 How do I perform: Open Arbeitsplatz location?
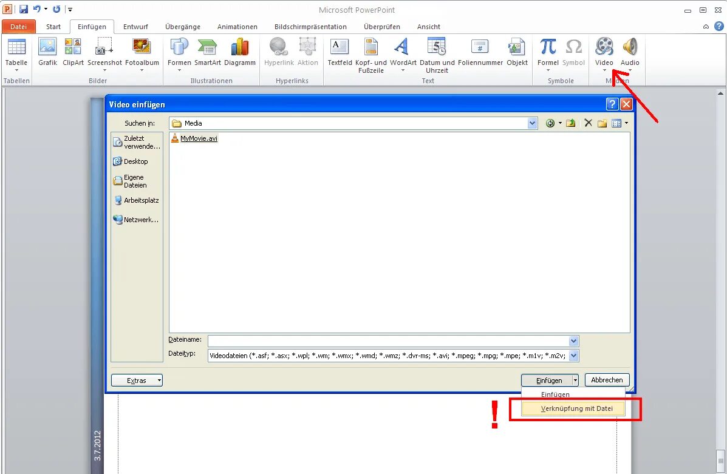[x=137, y=200]
